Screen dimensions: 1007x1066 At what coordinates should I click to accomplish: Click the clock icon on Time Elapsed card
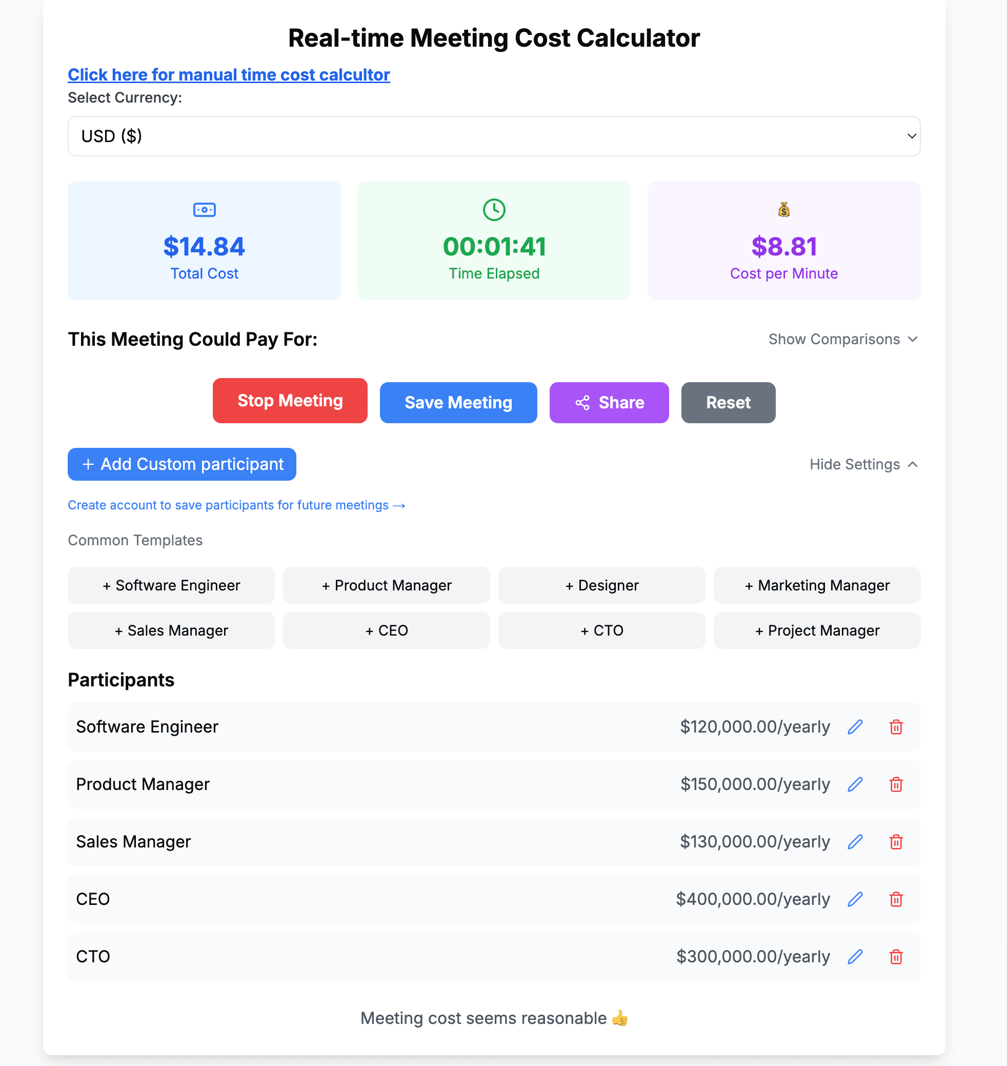point(494,210)
